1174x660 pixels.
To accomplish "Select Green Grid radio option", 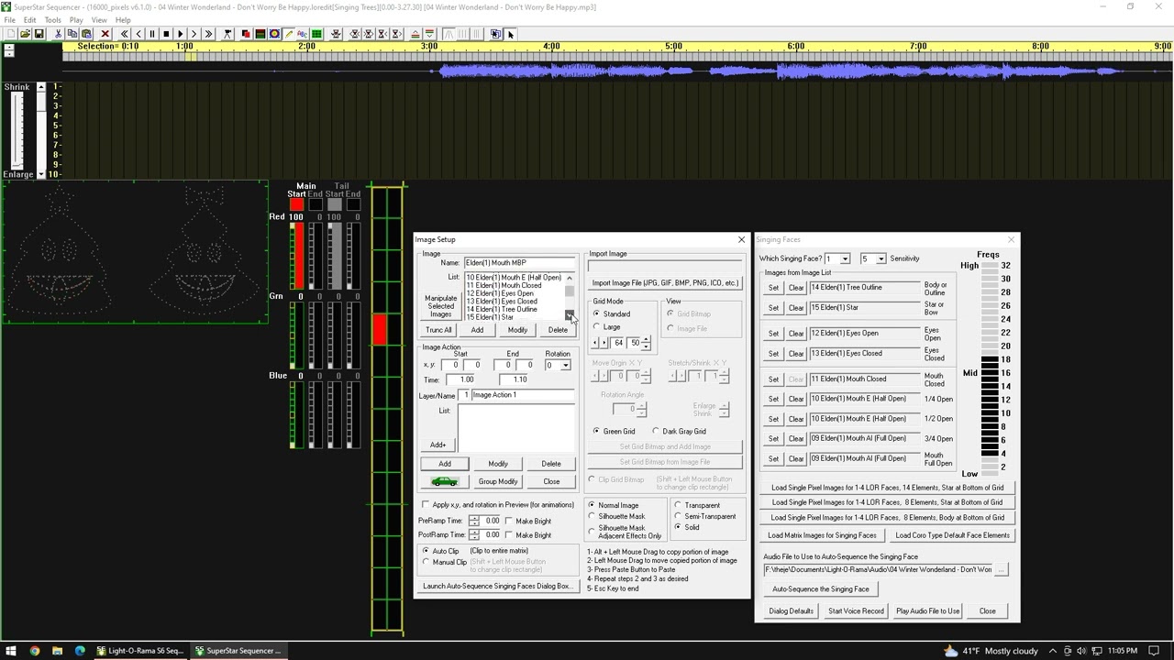I will tap(596, 431).
